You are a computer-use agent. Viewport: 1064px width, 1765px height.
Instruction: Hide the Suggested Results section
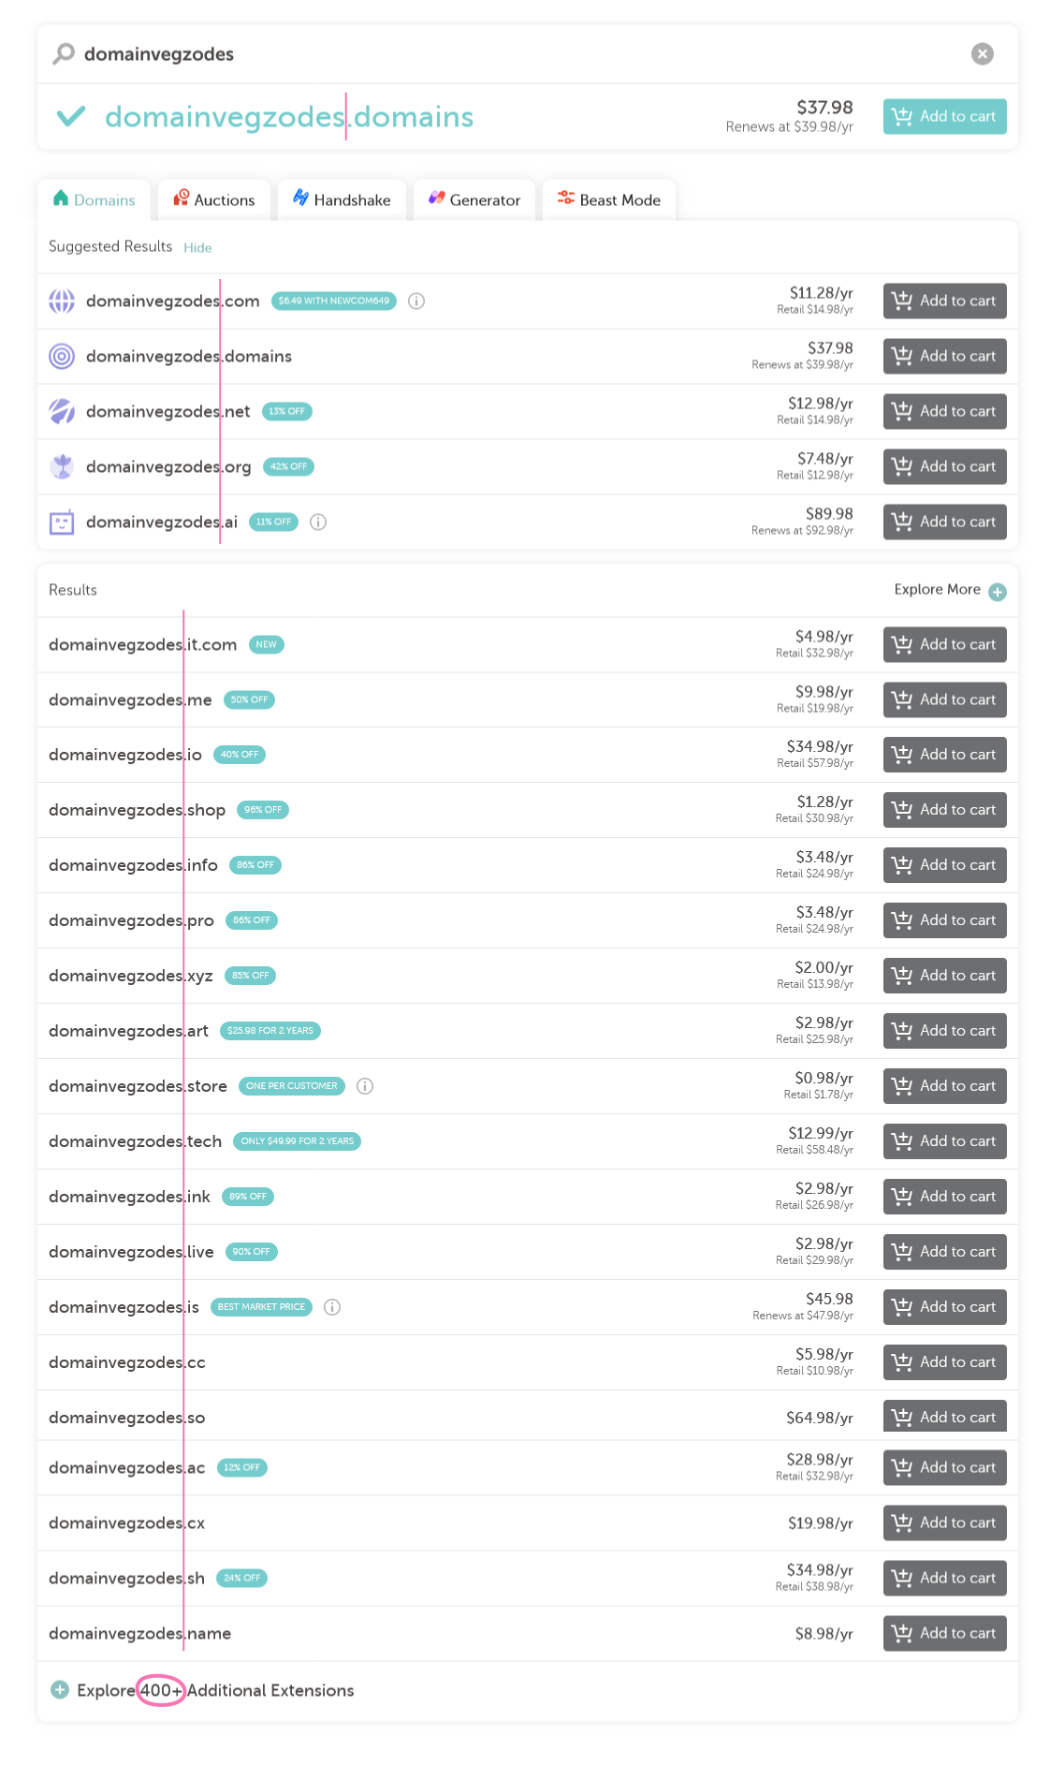click(x=197, y=248)
